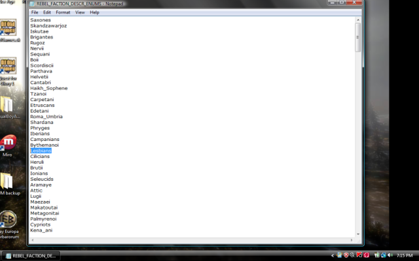Click the line "Edetani"
The width and height of the screenshot is (419, 261).
click(39, 111)
